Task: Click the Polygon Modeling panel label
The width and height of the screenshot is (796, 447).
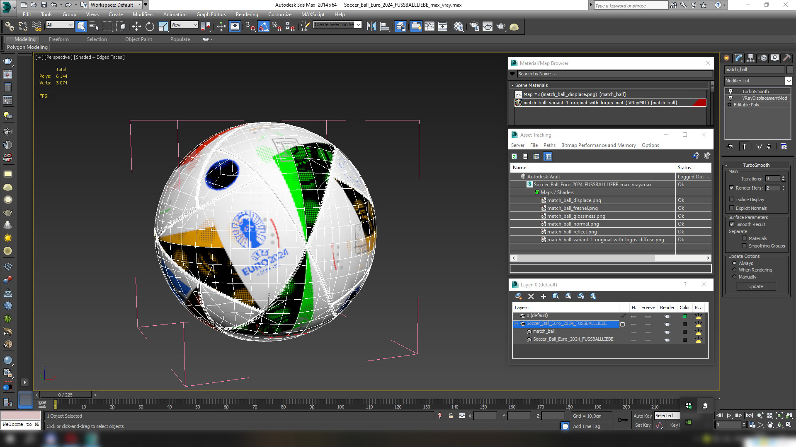Action: point(27,47)
